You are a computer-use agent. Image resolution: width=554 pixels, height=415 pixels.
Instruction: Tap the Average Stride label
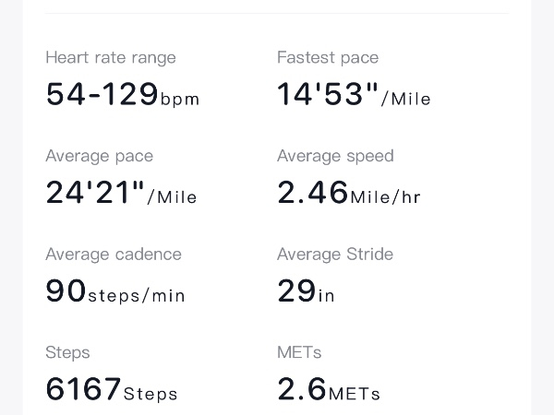click(335, 254)
